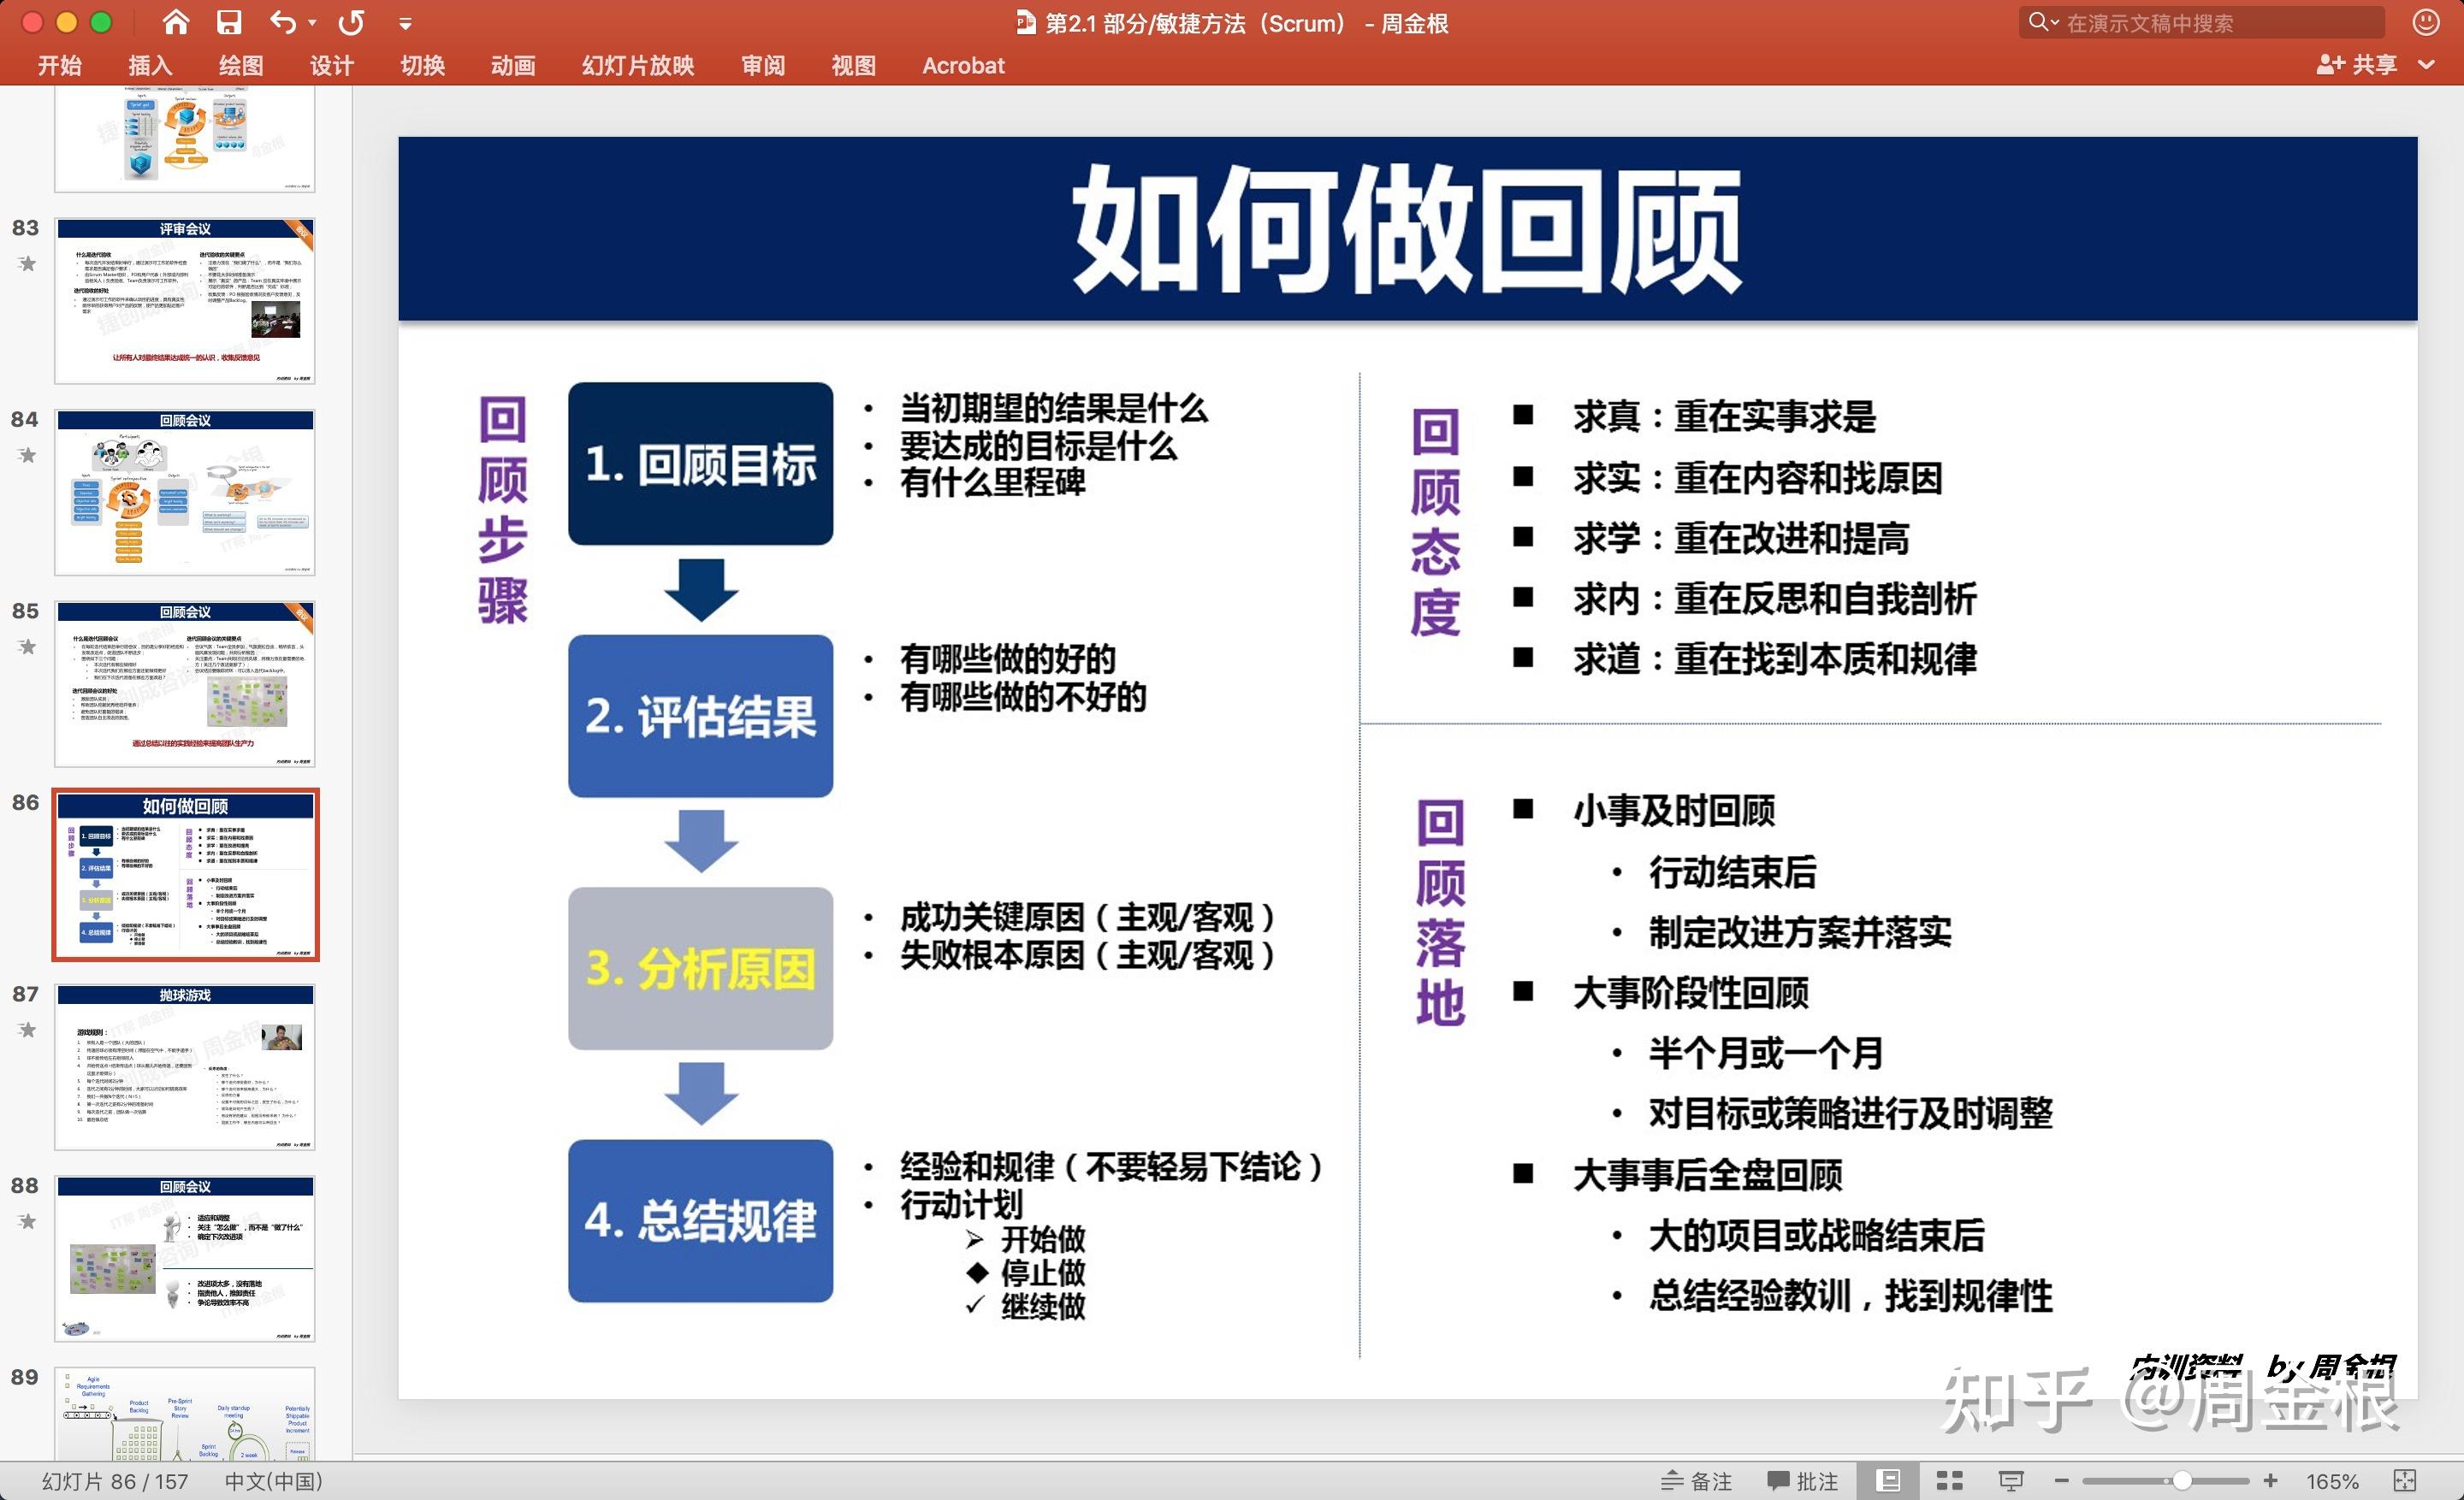
Task: Adjust the zoom slider handle
Action: click(x=2182, y=1481)
